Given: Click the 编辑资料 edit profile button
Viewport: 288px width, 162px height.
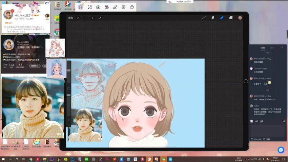Looking at the screenshot, I should click(x=34, y=66).
